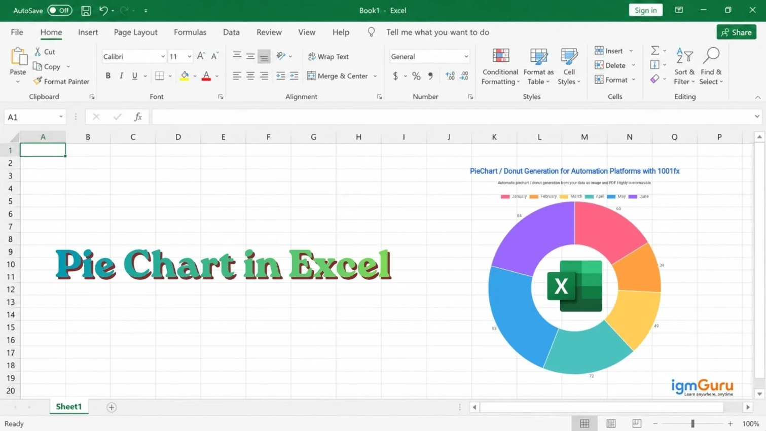Expand the formula bar

point(757,117)
